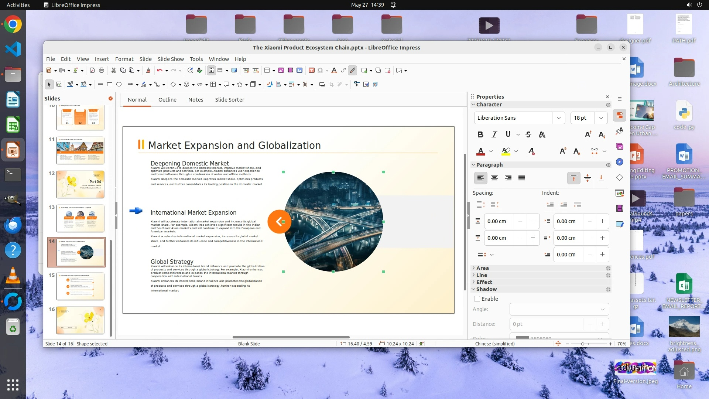Open the Slide Show menu
The height and width of the screenshot is (399, 709).
point(170,59)
